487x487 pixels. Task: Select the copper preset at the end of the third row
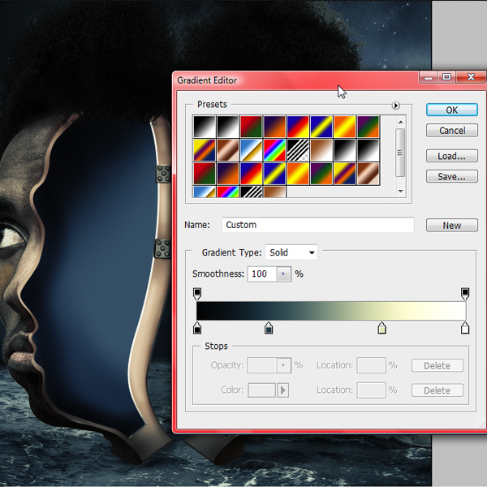pyautogui.click(x=368, y=174)
